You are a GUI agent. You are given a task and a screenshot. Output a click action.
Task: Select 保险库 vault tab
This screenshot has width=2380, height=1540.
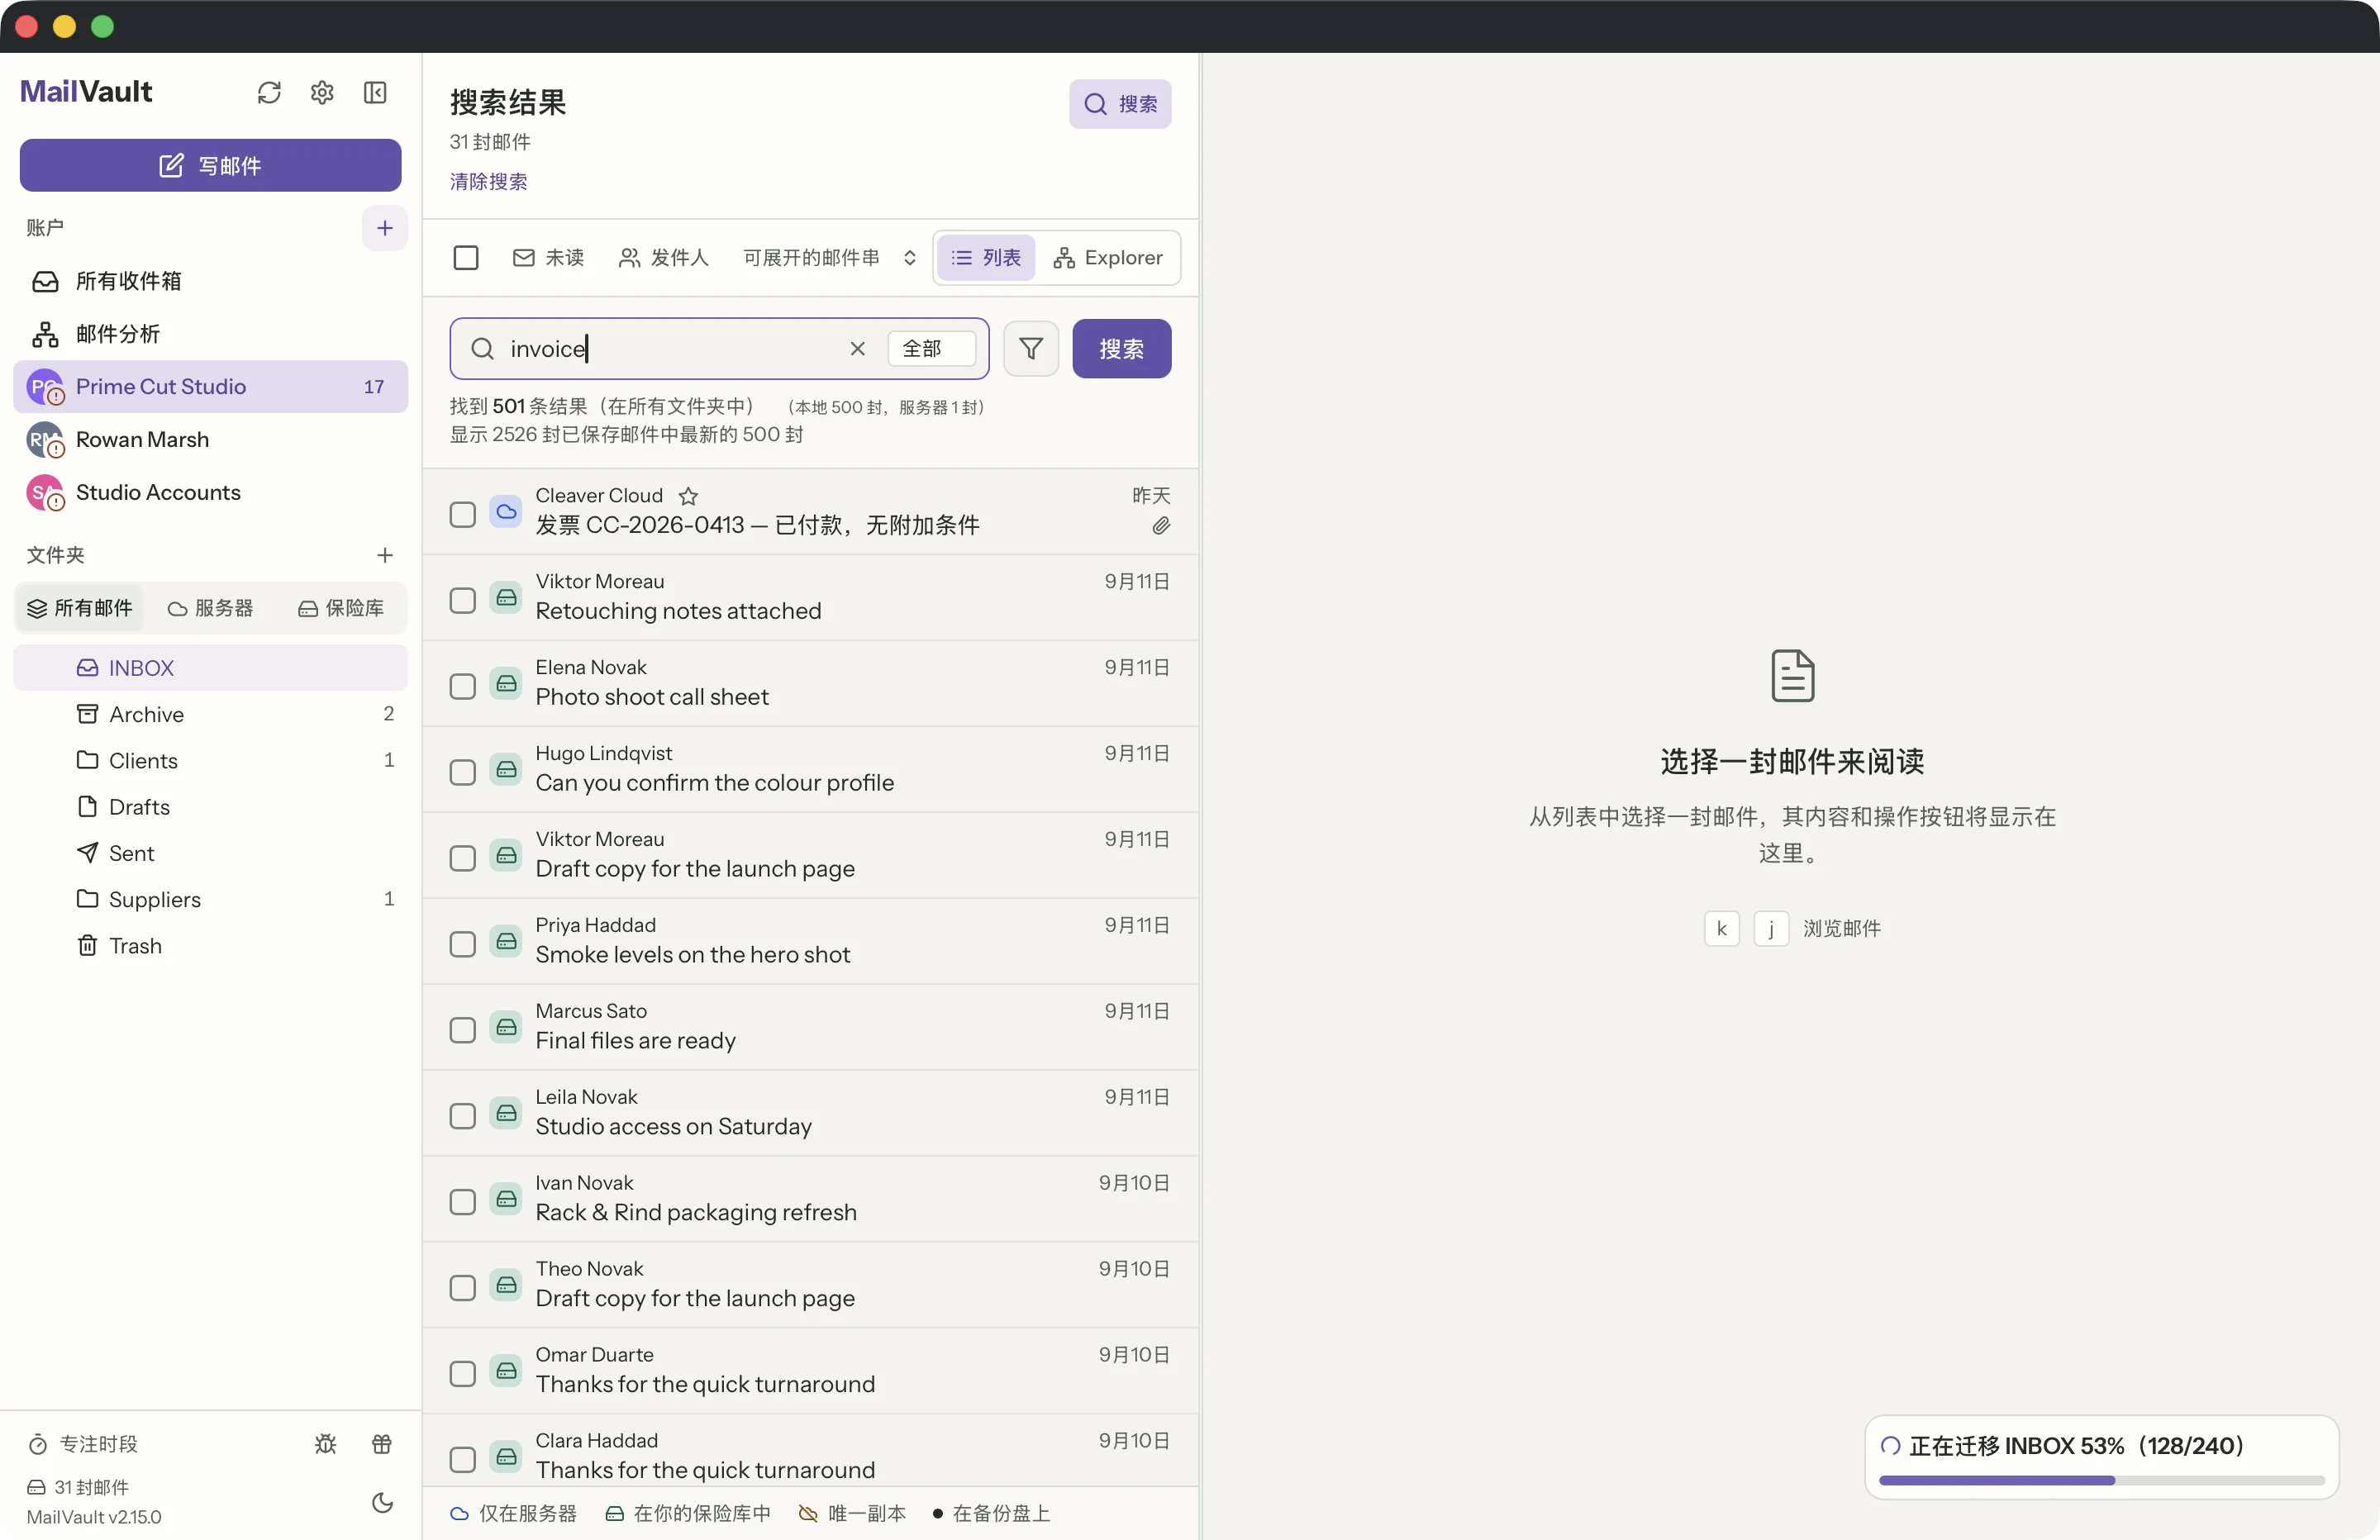point(341,609)
